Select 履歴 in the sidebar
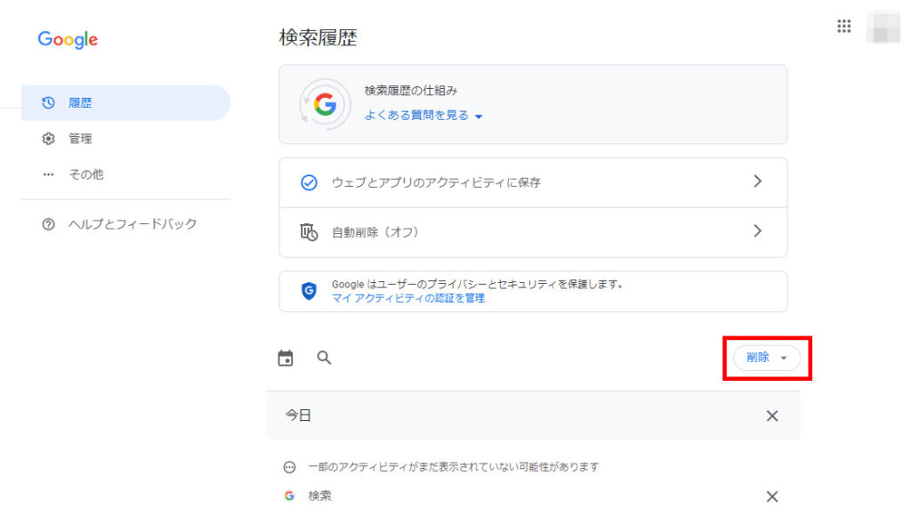 (80, 103)
